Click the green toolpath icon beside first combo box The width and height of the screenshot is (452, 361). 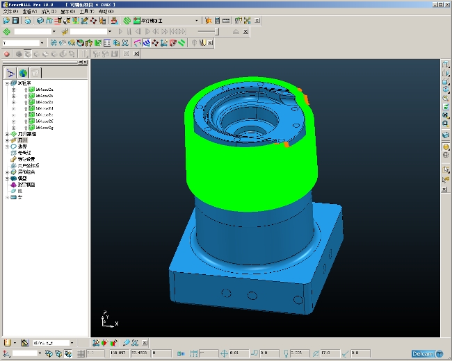(x=6, y=31)
